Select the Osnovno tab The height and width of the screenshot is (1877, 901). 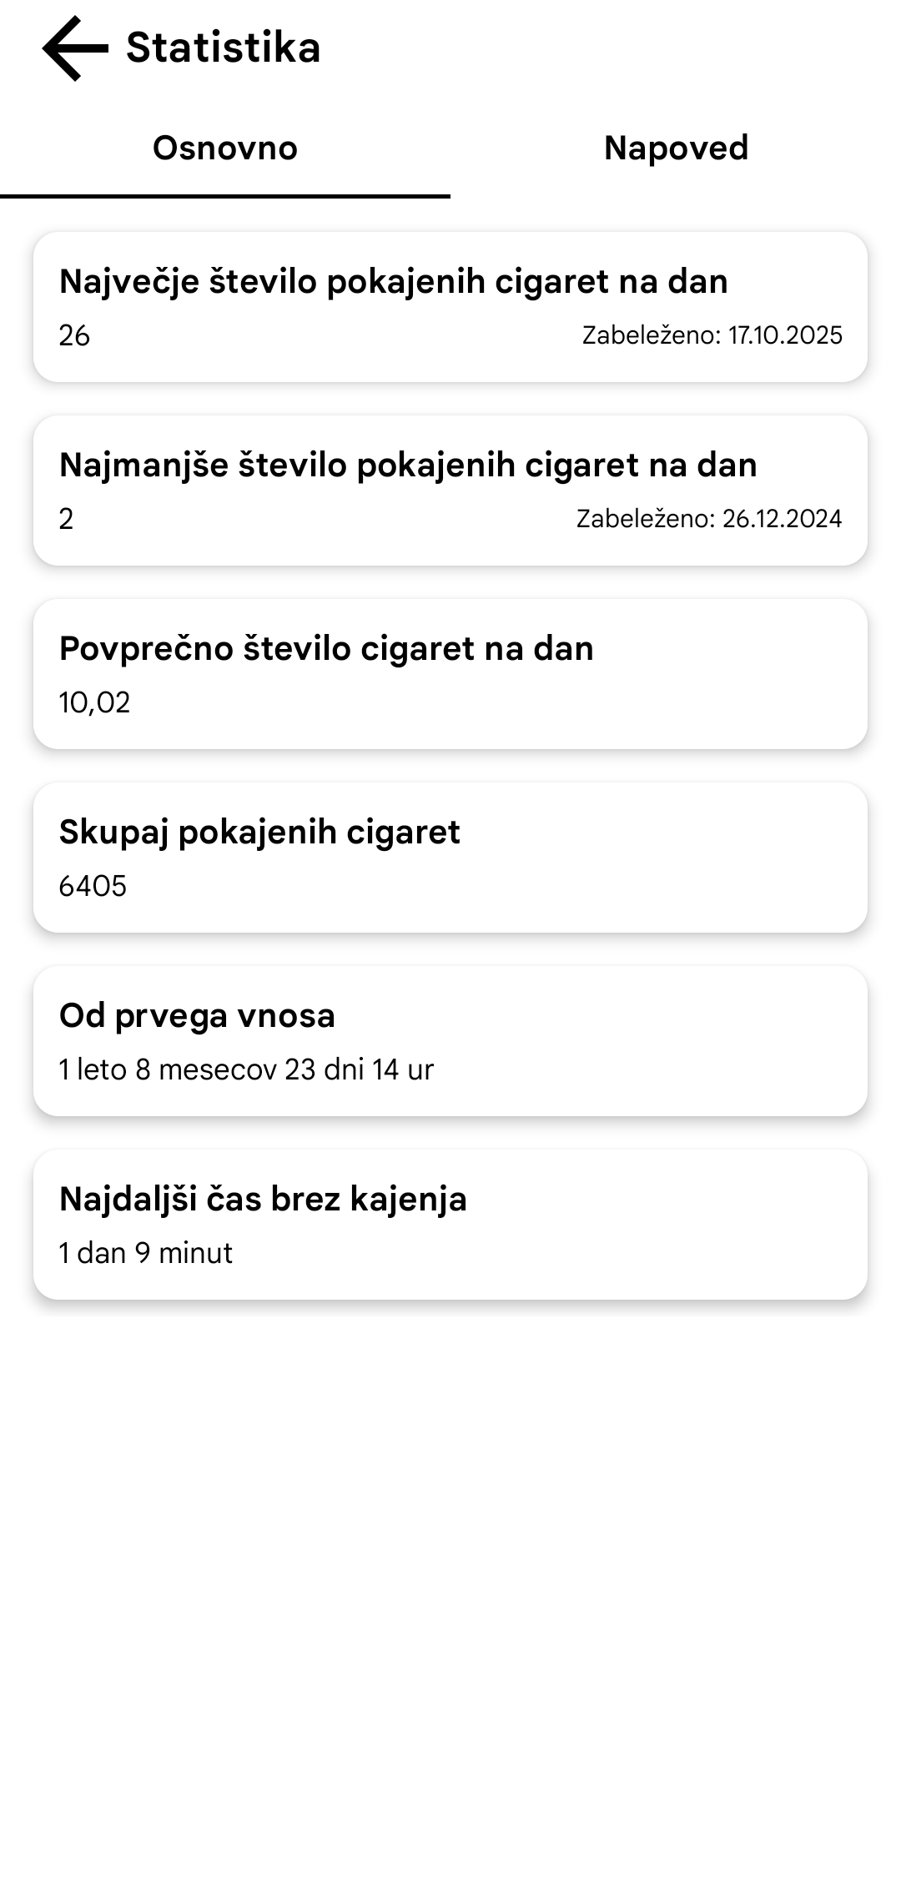(x=225, y=148)
